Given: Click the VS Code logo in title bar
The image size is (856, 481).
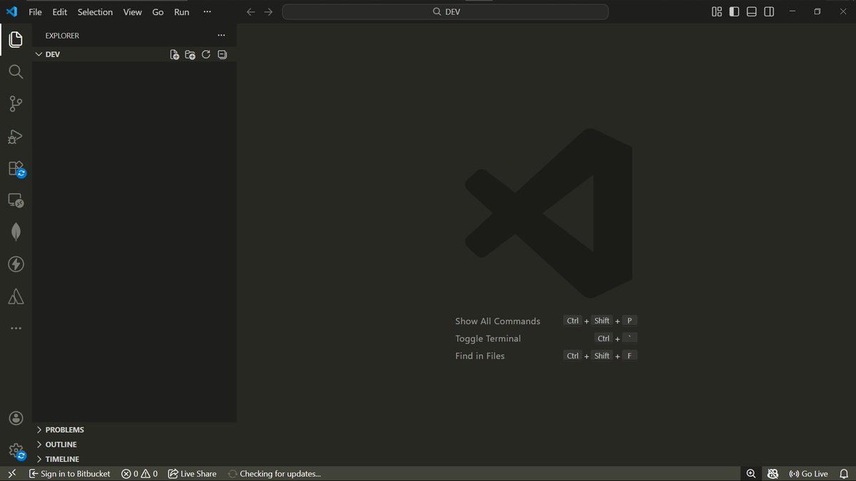Looking at the screenshot, I should coord(11,12).
